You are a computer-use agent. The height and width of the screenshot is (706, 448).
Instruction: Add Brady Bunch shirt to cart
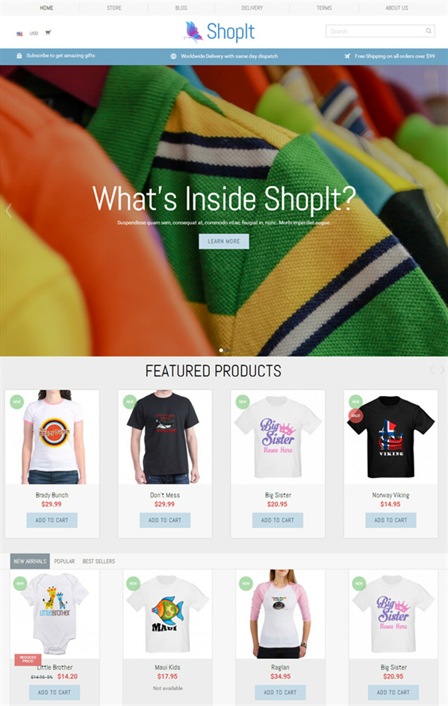click(x=52, y=520)
